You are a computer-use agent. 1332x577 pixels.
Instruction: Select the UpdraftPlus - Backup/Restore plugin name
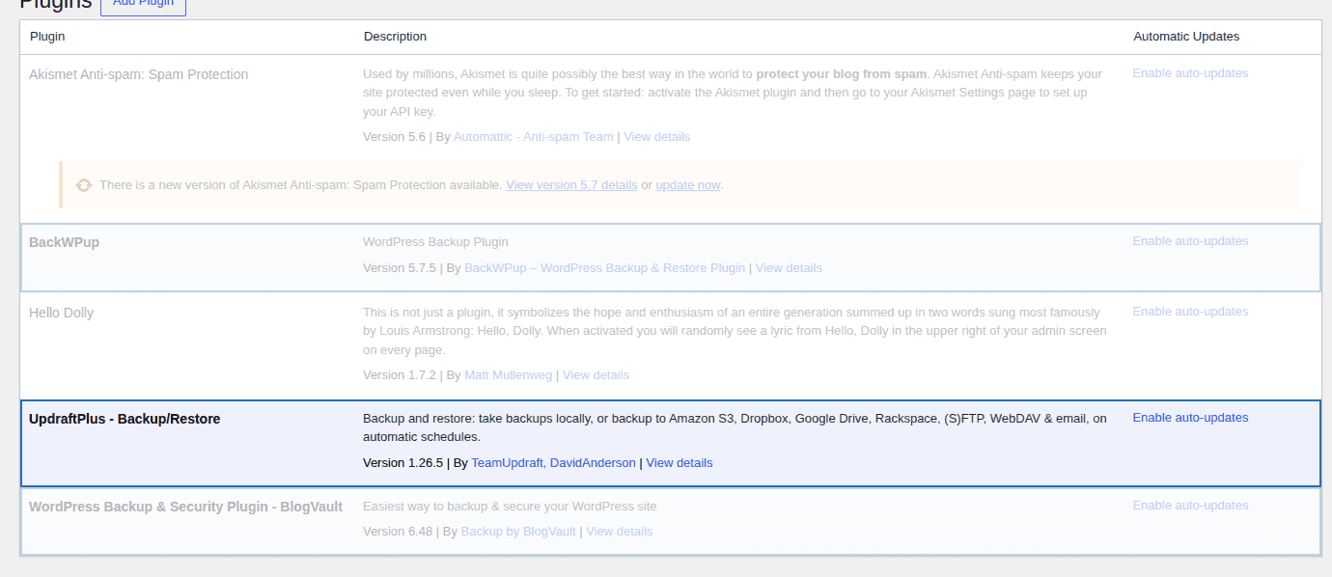[125, 419]
